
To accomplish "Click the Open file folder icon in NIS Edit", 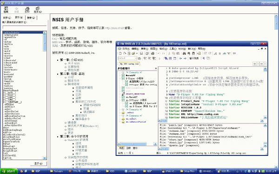I will tap(133, 53).
